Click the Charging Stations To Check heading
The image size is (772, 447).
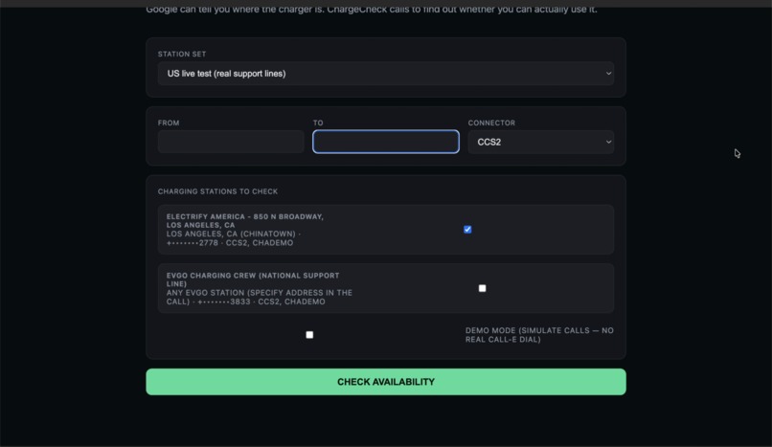[217, 191]
